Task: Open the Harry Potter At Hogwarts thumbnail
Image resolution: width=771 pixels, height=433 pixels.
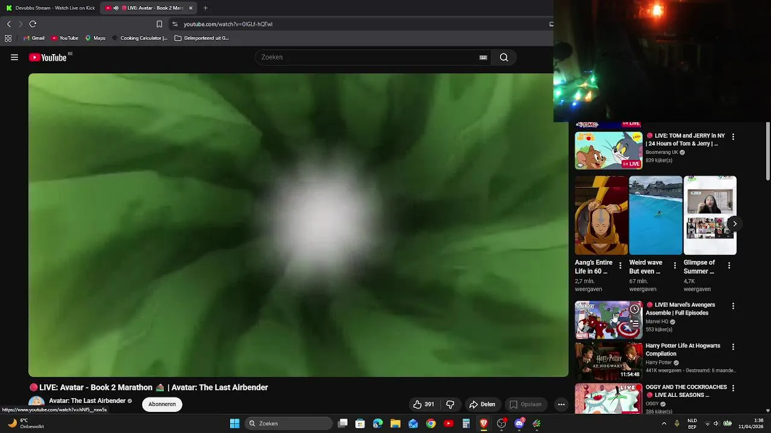Action: 608,361
